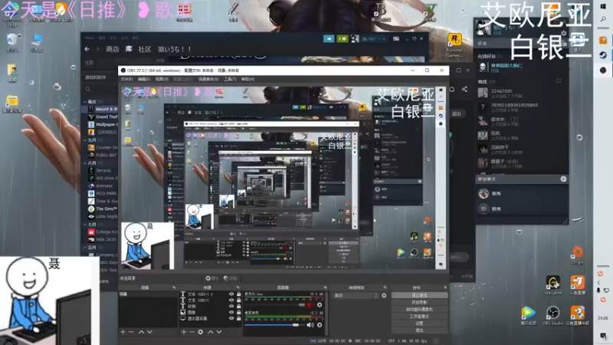Screen dimensions: 613x345
Task: Open Windows taskbar search
Action: pyautogui.click(x=603, y=19)
